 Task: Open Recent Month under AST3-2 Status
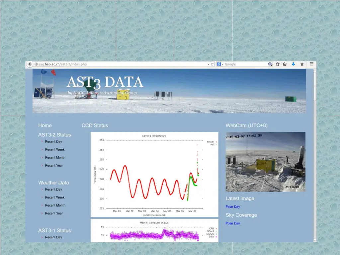coord(55,158)
